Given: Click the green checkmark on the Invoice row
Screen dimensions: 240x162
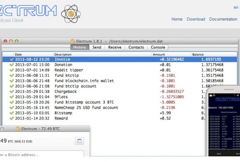Looking at the screenshot, I should 12,59.
